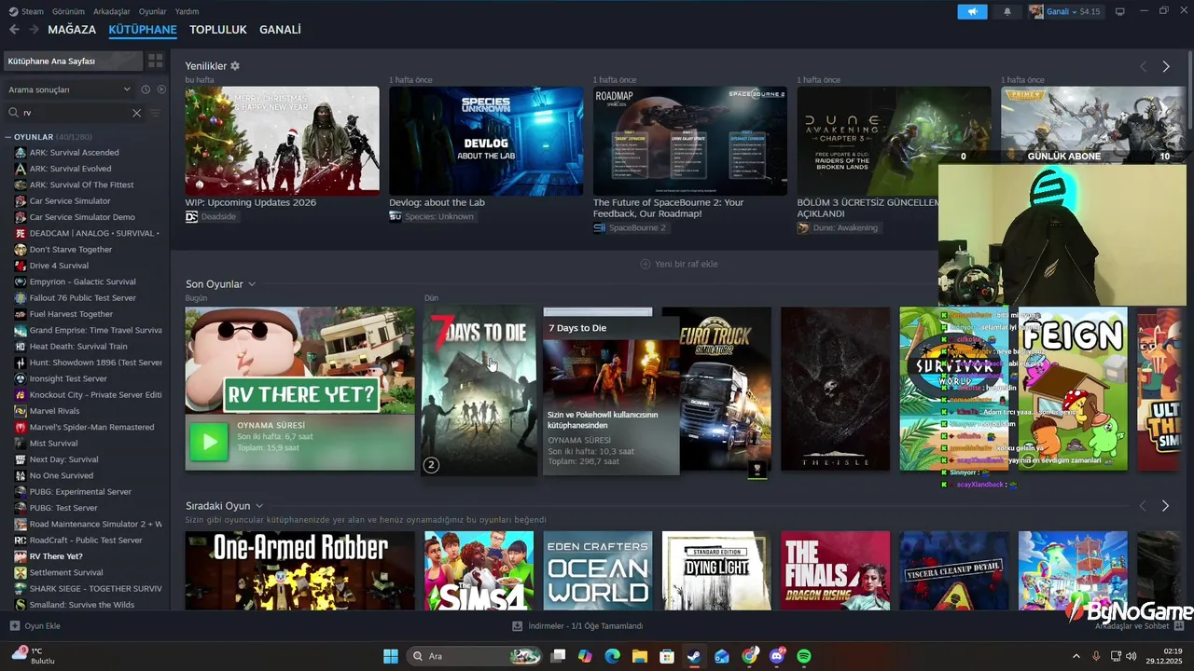The image size is (1194, 671).
Task: Click the plus icon in Oyun Ekle
Action: 14,625
